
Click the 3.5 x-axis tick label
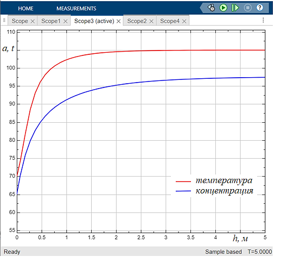(x=190, y=237)
